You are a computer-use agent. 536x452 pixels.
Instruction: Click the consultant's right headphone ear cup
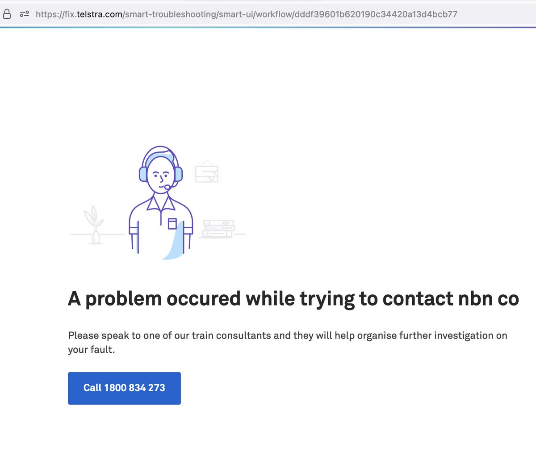(178, 174)
